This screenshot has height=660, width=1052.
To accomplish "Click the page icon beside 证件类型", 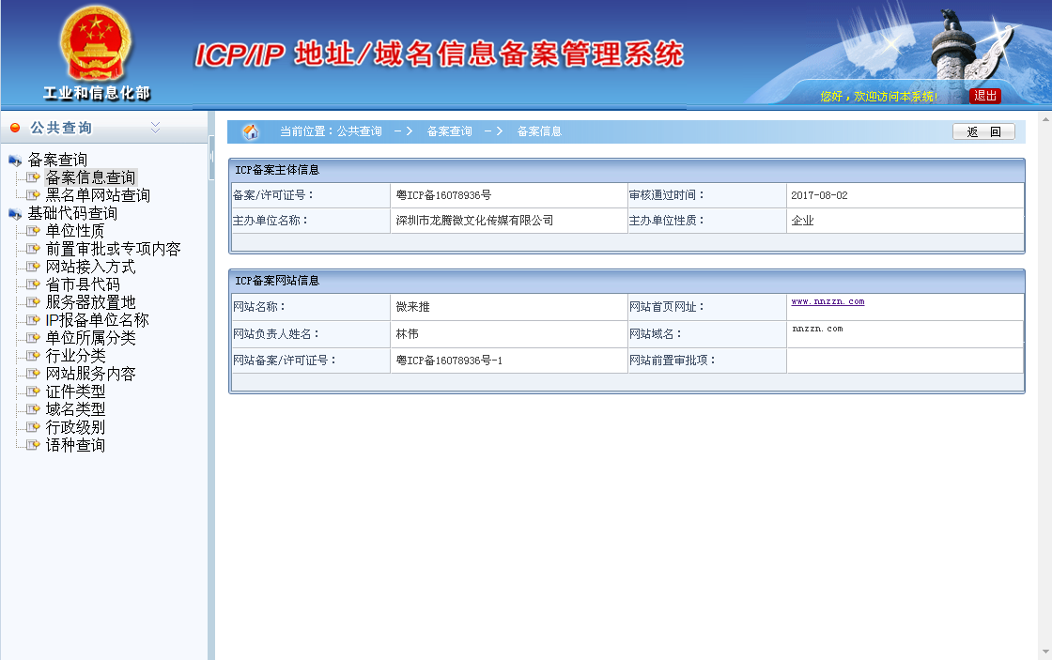I will coord(33,391).
